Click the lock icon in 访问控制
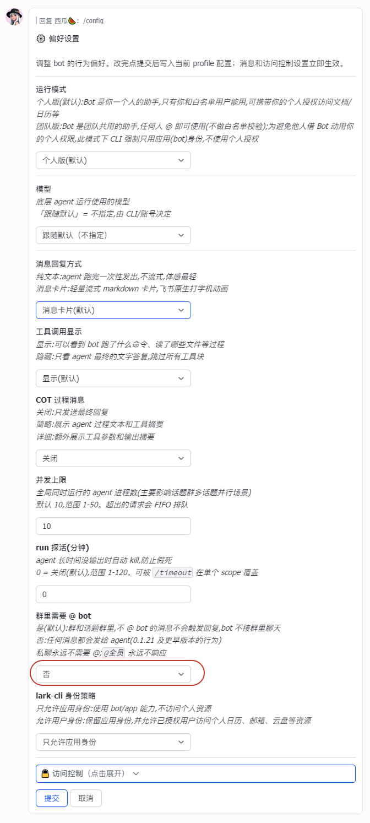The image size is (370, 823). tap(46, 773)
